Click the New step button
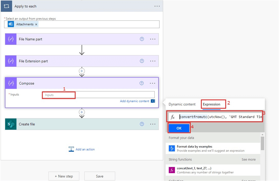Viewport: 279px width, 181px height. (64, 176)
